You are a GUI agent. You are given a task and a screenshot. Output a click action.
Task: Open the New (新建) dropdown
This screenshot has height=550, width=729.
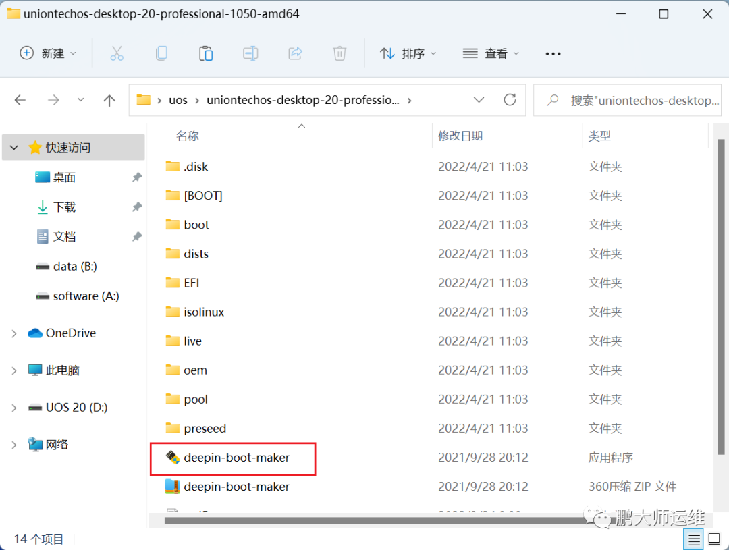[x=48, y=53]
